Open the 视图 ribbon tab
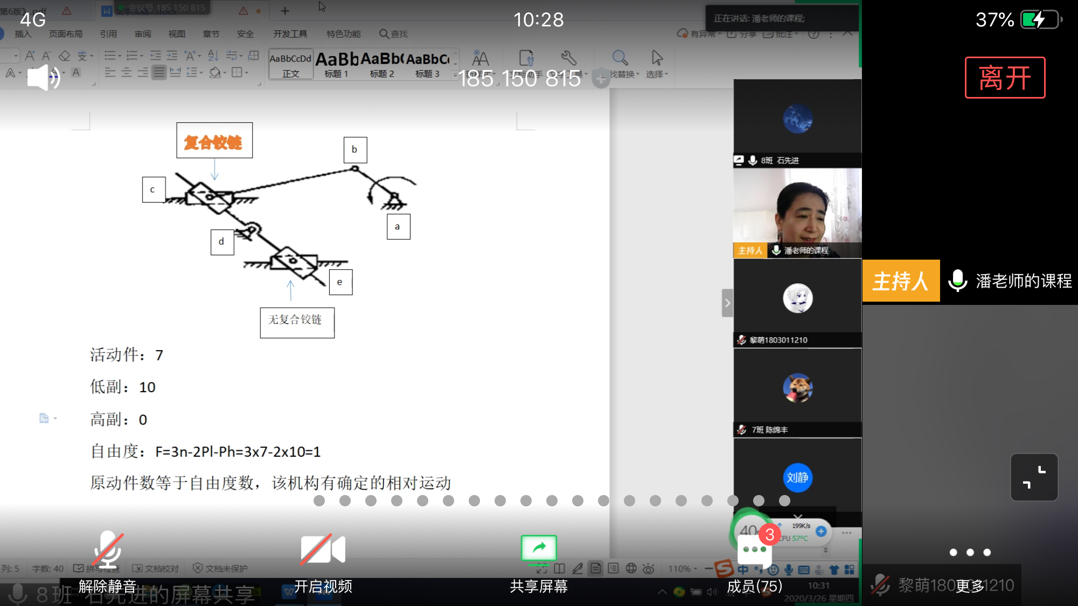Viewport: 1078px width, 606px height. pyautogui.click(x=177, y=34)
